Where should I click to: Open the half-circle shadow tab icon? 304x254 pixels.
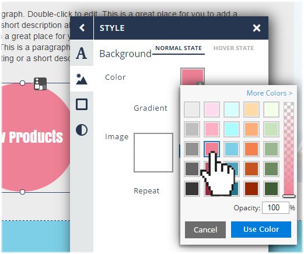coord(82,130)
